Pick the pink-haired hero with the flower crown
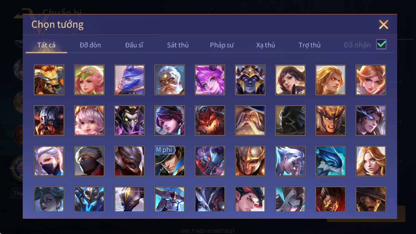Screen dimensions: 416x234 (89, 80)
